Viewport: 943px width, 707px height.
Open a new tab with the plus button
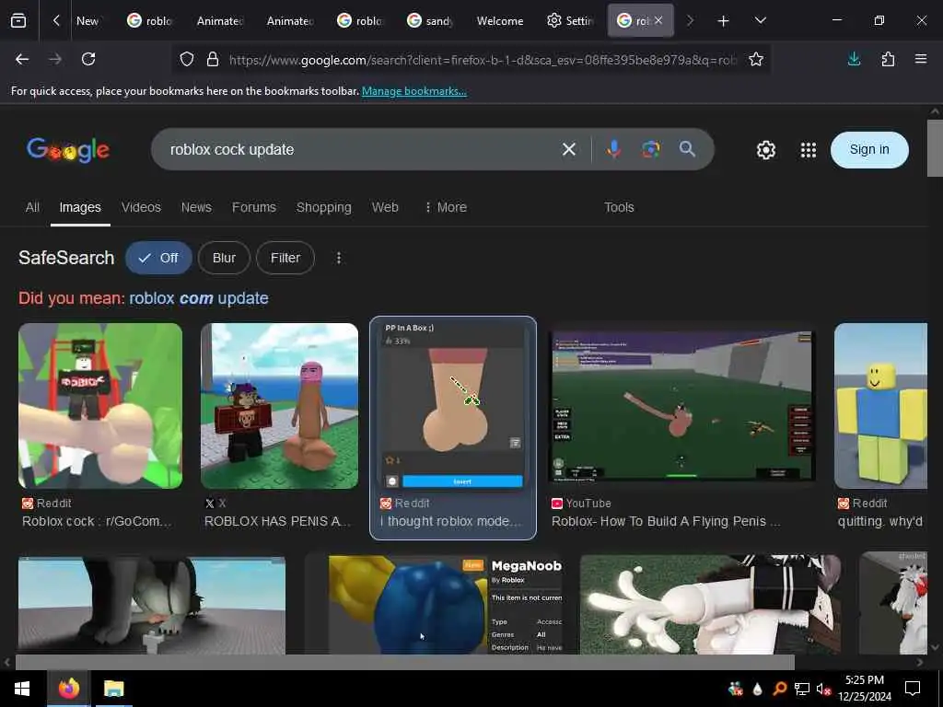click(723, 21)
